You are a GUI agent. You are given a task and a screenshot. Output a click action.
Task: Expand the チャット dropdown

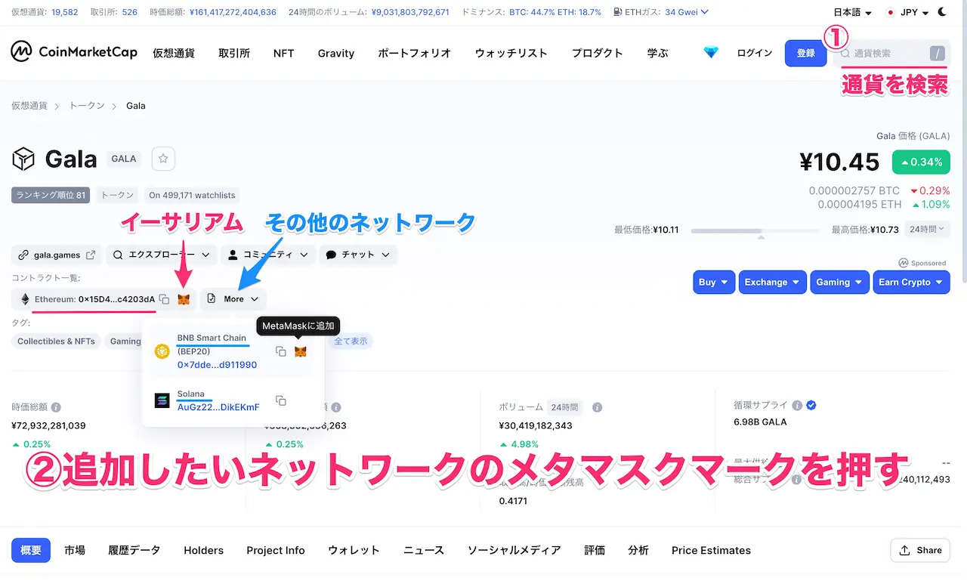[358, 255]
